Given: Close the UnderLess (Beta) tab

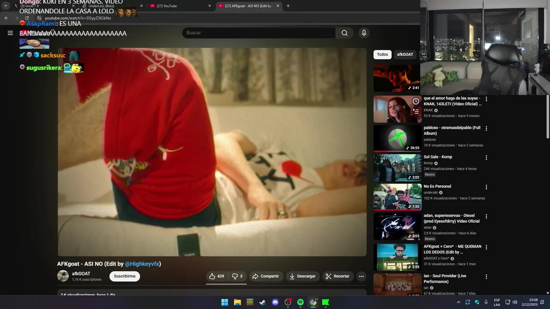Looking at the screenshot, I should point(141,6).
